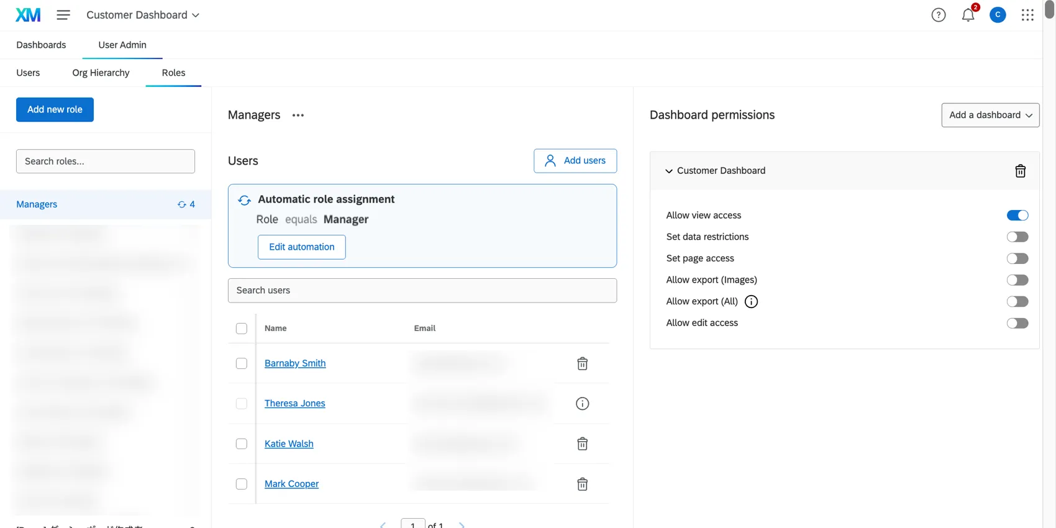
Task: Open Mark Cooper's user link
Action: click(291, 484)
